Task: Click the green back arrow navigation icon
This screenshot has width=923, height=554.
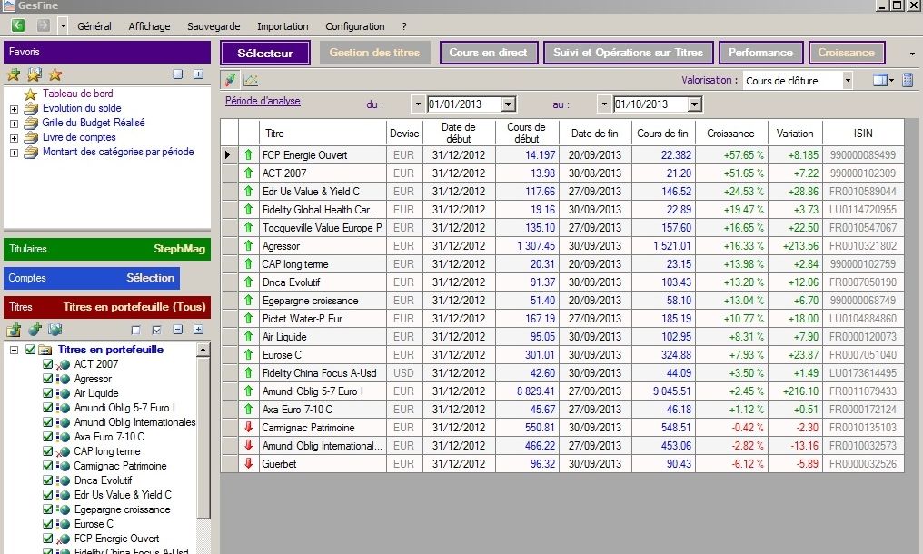Action: (17, 26)
